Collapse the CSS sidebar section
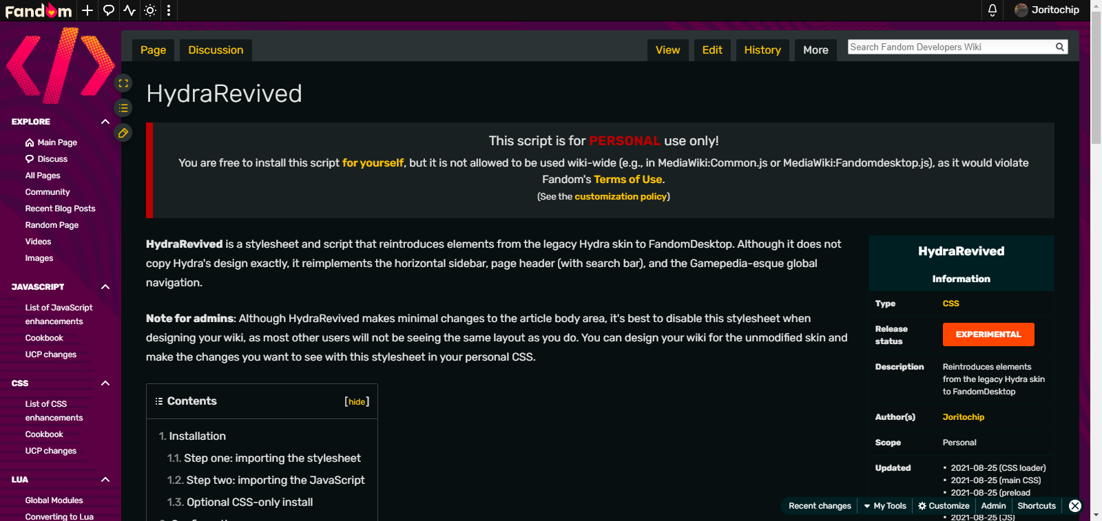Viewport: 1102px width, 521px height. (x=105, y=383)
